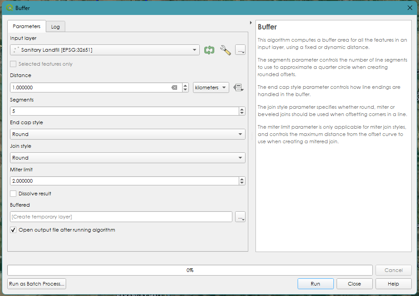This screenshot has width=419, height=296.
Task: Click the 0% progress bar
Action: tap(190, 270)
